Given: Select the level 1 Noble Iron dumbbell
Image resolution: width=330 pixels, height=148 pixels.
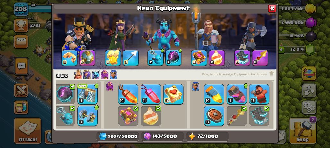Looking at the screenshot, I should pyautogui.click(x=88, y=116).
